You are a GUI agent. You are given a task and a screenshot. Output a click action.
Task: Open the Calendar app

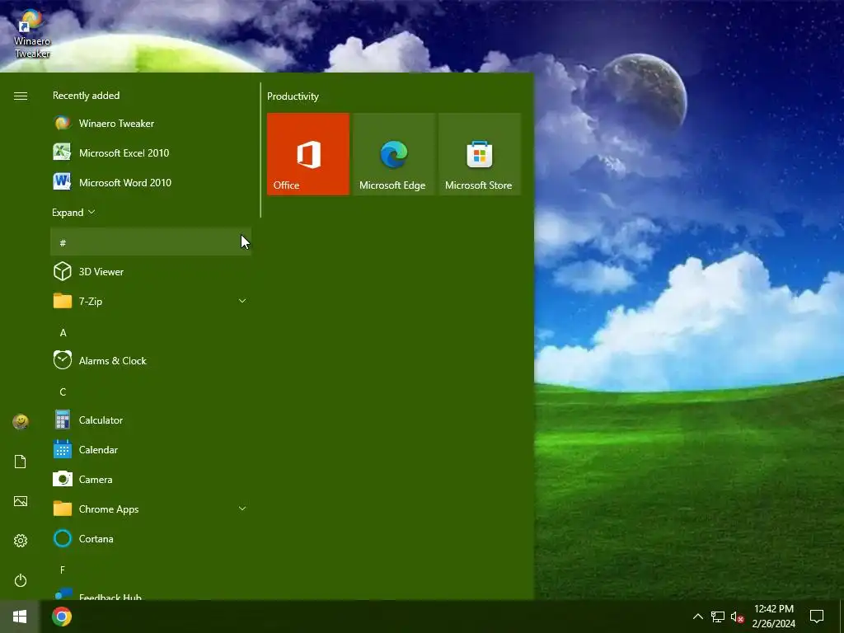151,449
